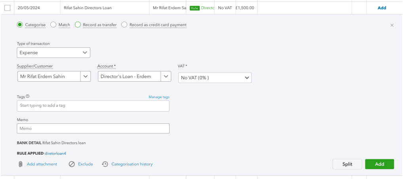405x179 pixels.
Task: Click the Split button
Action: tap(347, 164)
